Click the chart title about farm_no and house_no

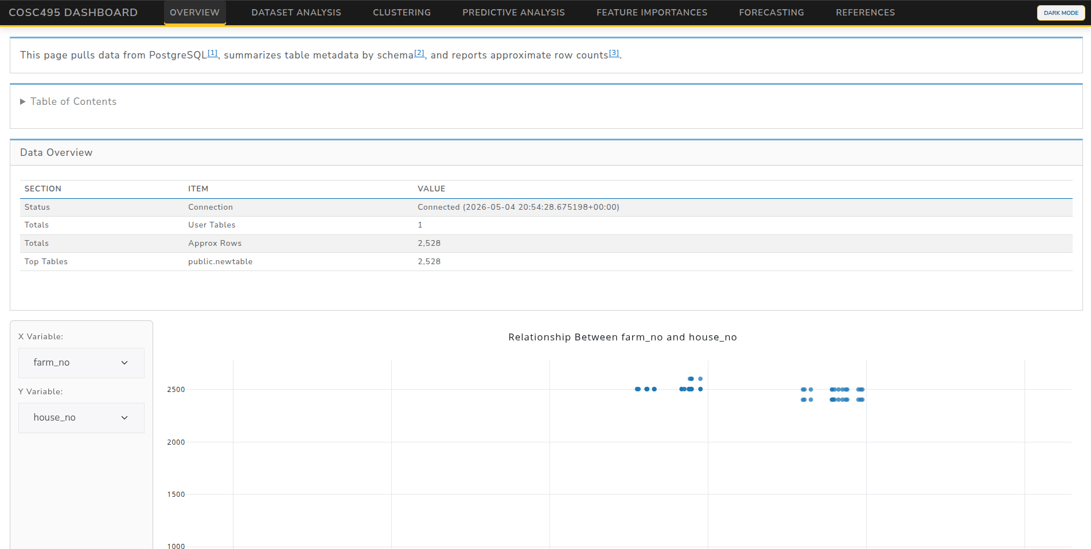[622, 337]
